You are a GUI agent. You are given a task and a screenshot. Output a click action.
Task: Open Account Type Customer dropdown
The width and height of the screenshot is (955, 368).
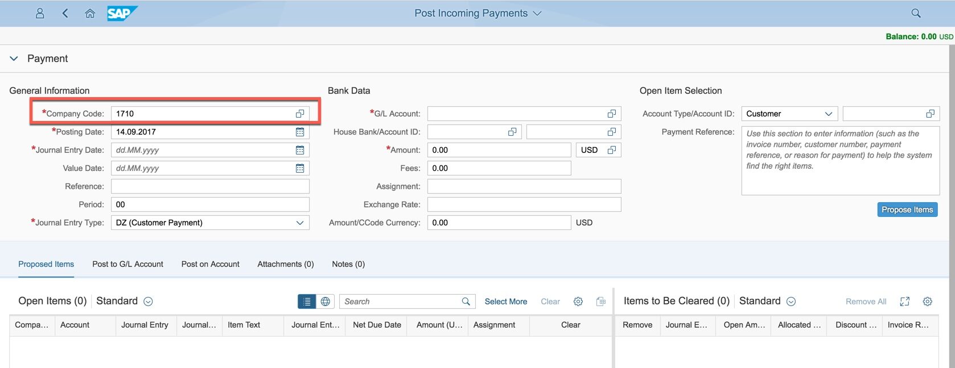coord(829,114)
